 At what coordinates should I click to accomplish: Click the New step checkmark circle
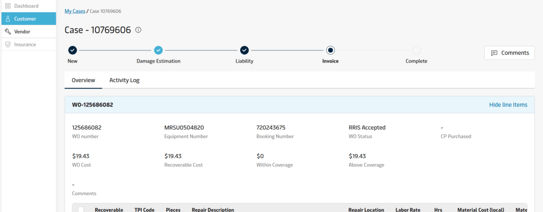click(x=73, y=50)
